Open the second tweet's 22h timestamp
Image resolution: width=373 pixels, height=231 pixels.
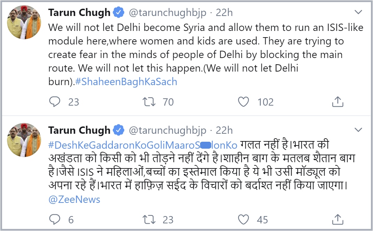tap(224, 130)
